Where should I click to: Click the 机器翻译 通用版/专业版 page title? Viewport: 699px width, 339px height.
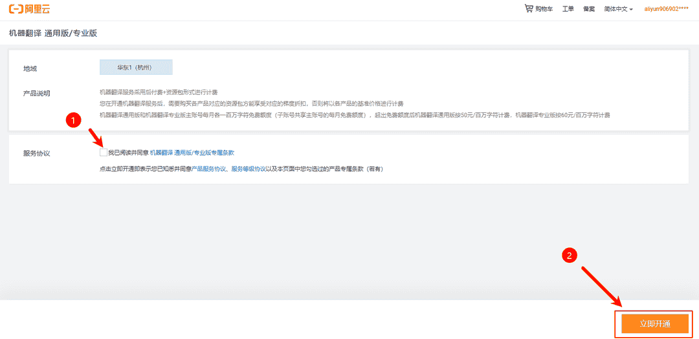coord(53,33)
